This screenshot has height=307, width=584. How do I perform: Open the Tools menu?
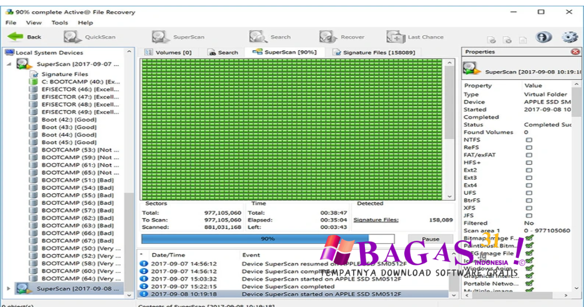tap(59, 23)
